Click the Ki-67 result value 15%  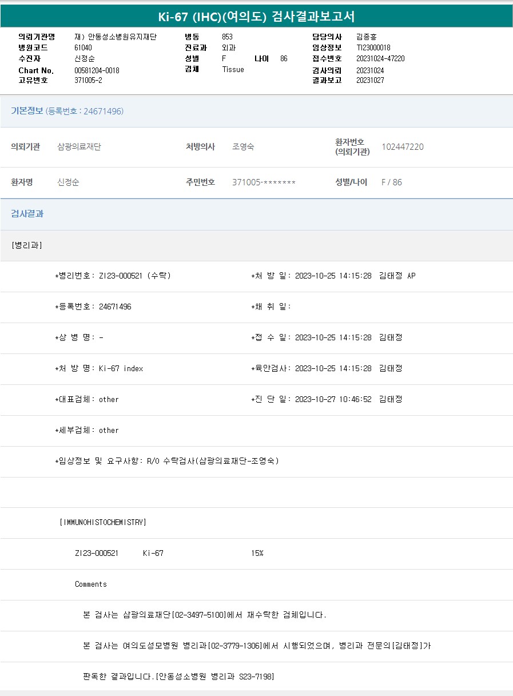pyautogui.click(x=257, y=553)
